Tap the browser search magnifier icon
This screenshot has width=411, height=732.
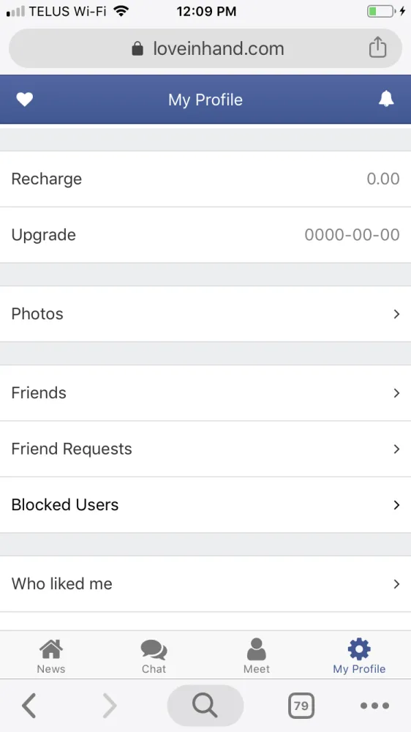(205, 706)
